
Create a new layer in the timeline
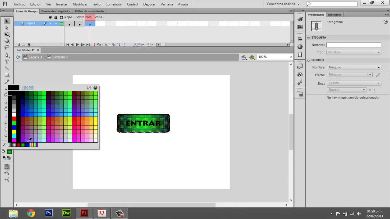(x=18, y=45)
